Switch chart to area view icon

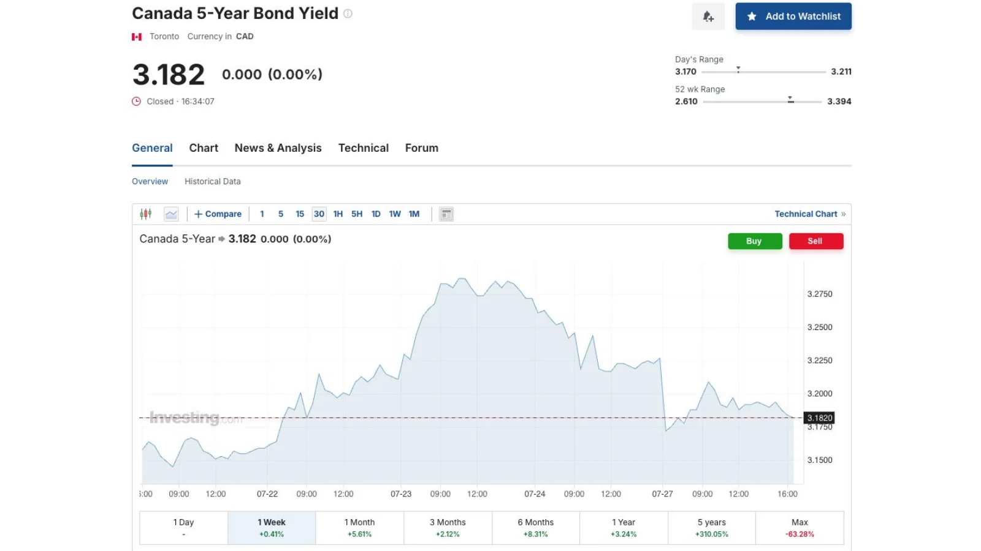pos(171,214)
